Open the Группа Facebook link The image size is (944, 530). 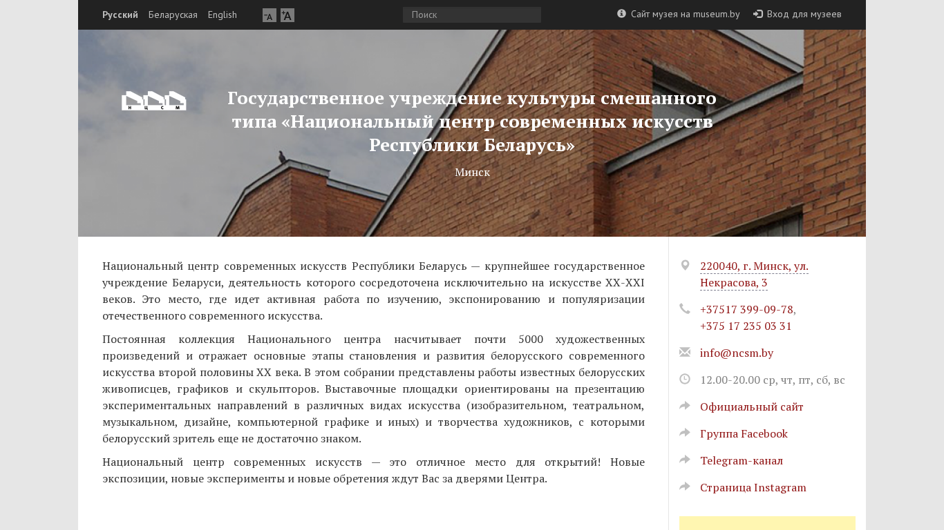click(x=744, y=433)
